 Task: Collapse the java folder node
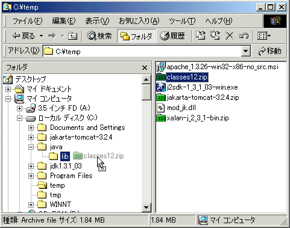click(31, 147)
